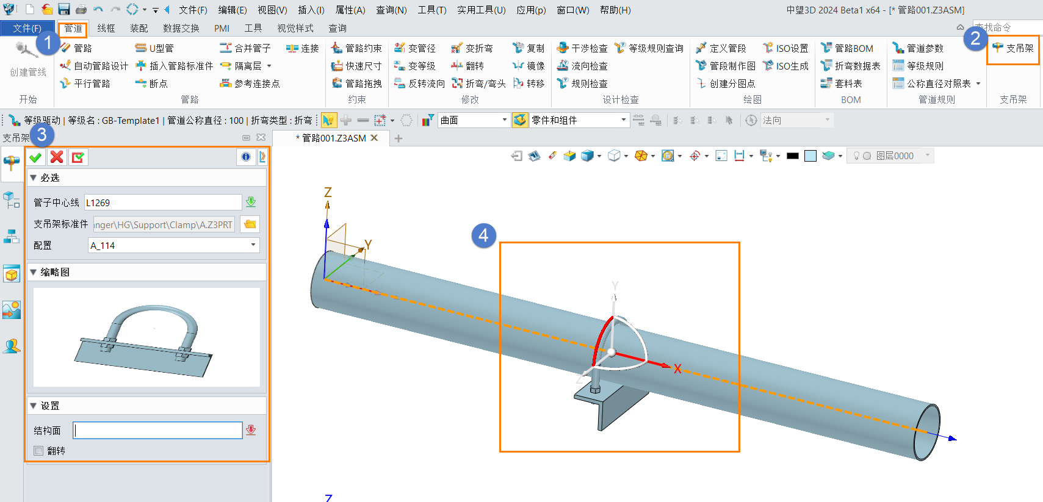Select 平行管路 tool
This screenshot has height=502, width=1043.
[x=85, y=83]
